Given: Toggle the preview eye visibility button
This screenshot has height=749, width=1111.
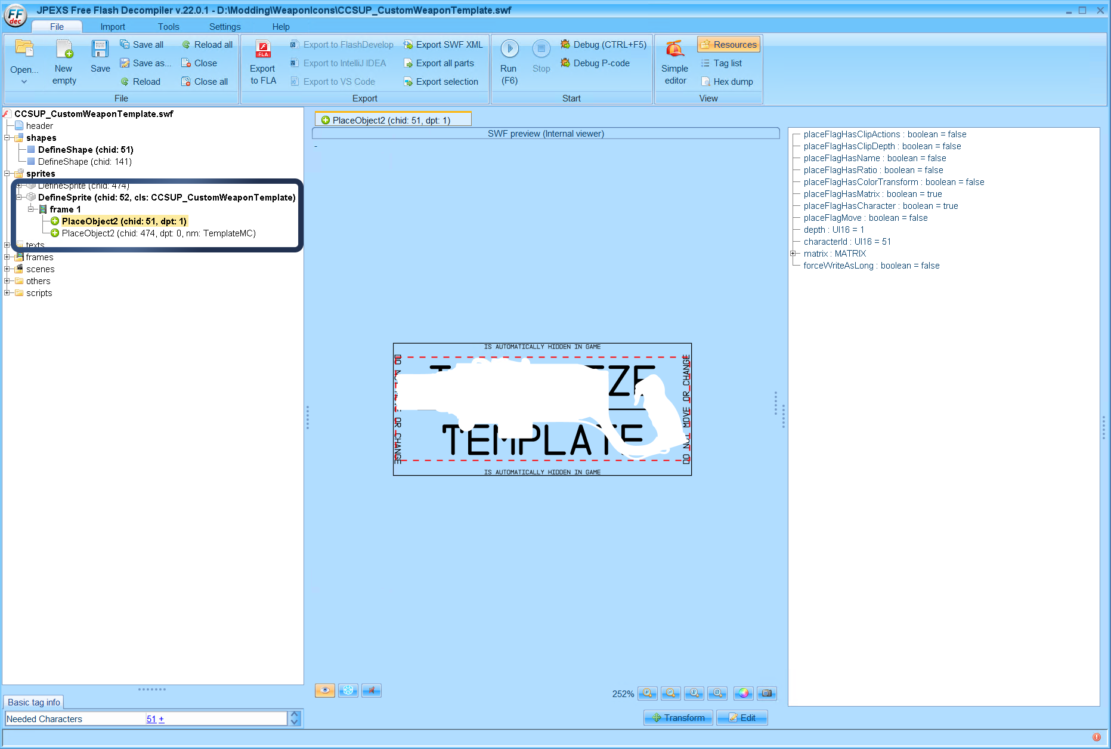Looking at the screenshot, I should 324,690.
